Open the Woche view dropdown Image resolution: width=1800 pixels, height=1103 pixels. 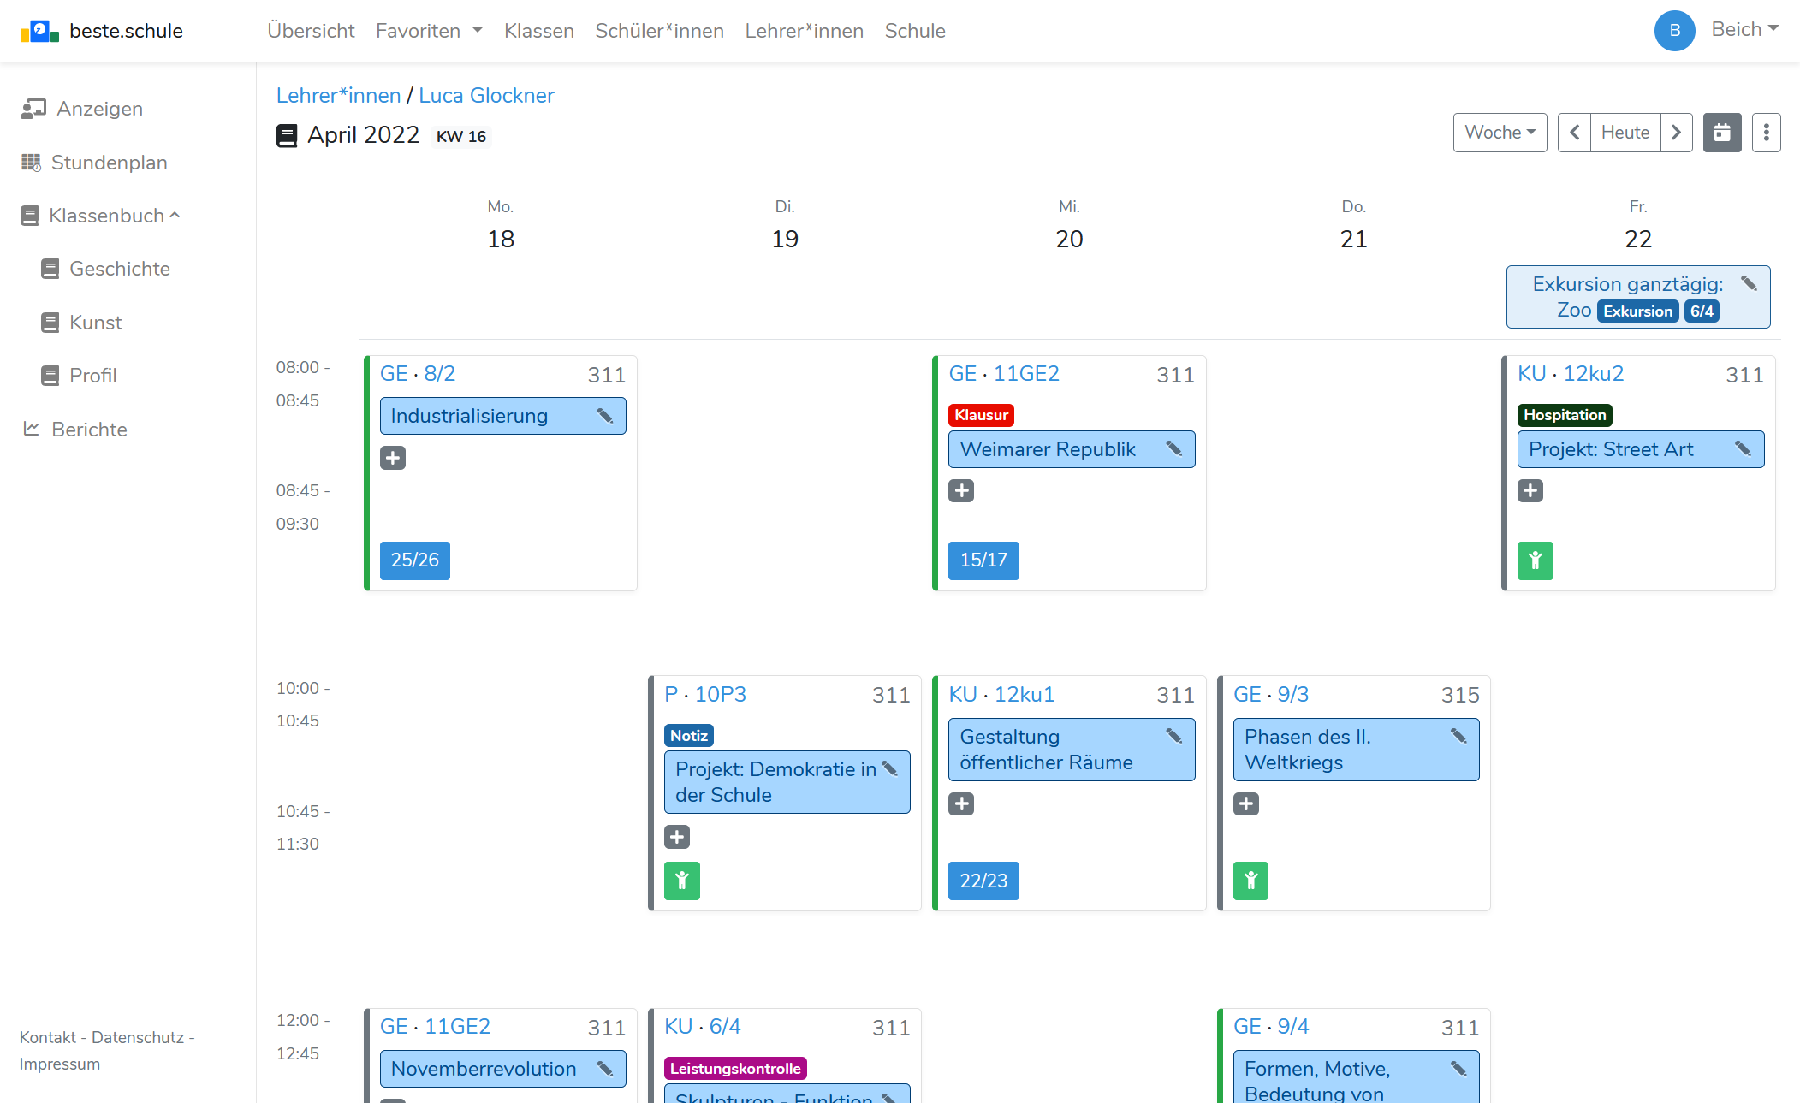point(1500,133)
